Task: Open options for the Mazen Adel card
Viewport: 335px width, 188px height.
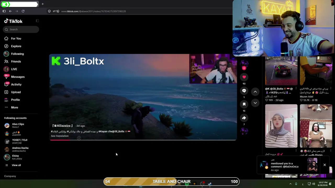Action: (331, 89)
